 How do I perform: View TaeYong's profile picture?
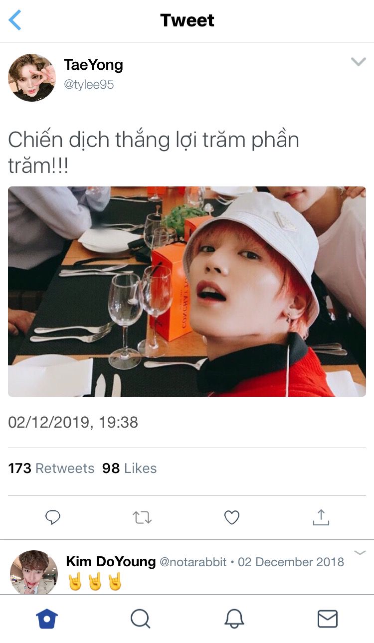pyautogui.click(x=32, y=78)
